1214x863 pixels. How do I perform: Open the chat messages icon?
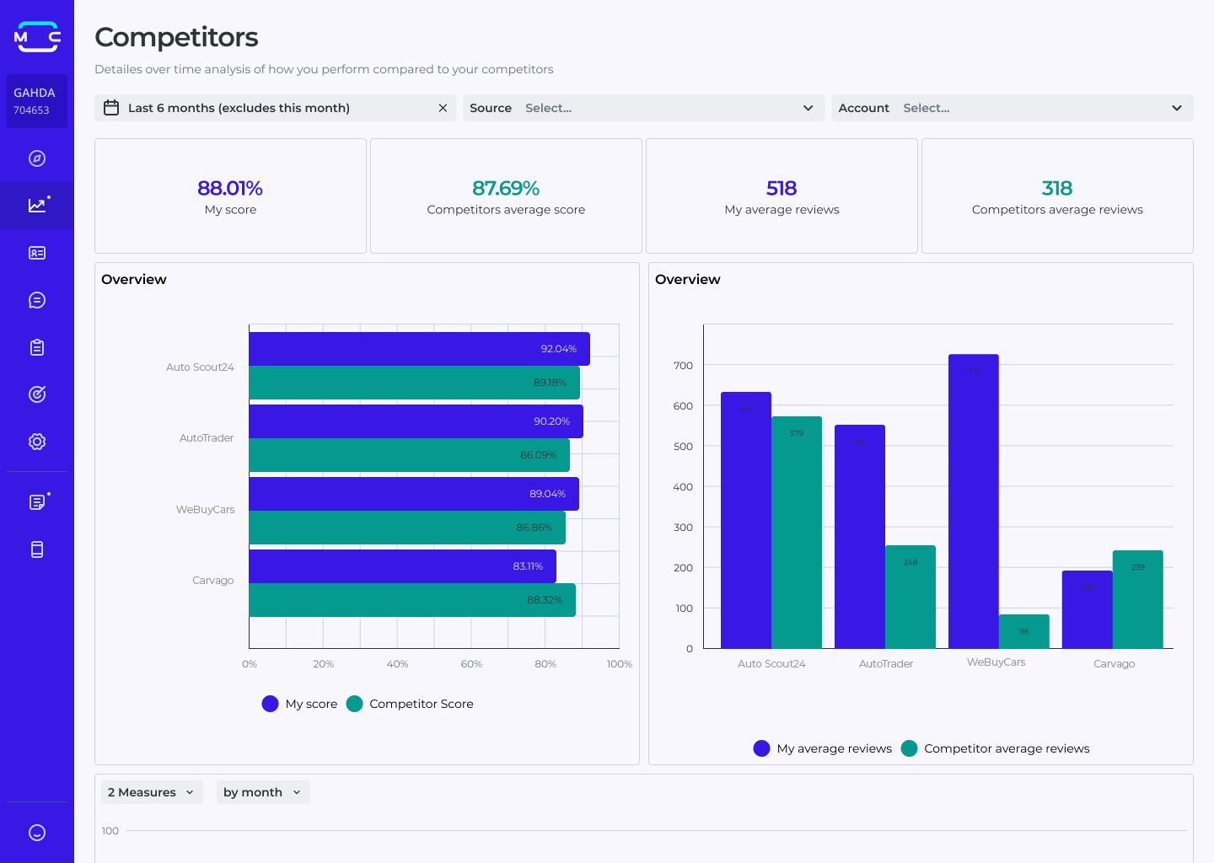coord(36,299)
